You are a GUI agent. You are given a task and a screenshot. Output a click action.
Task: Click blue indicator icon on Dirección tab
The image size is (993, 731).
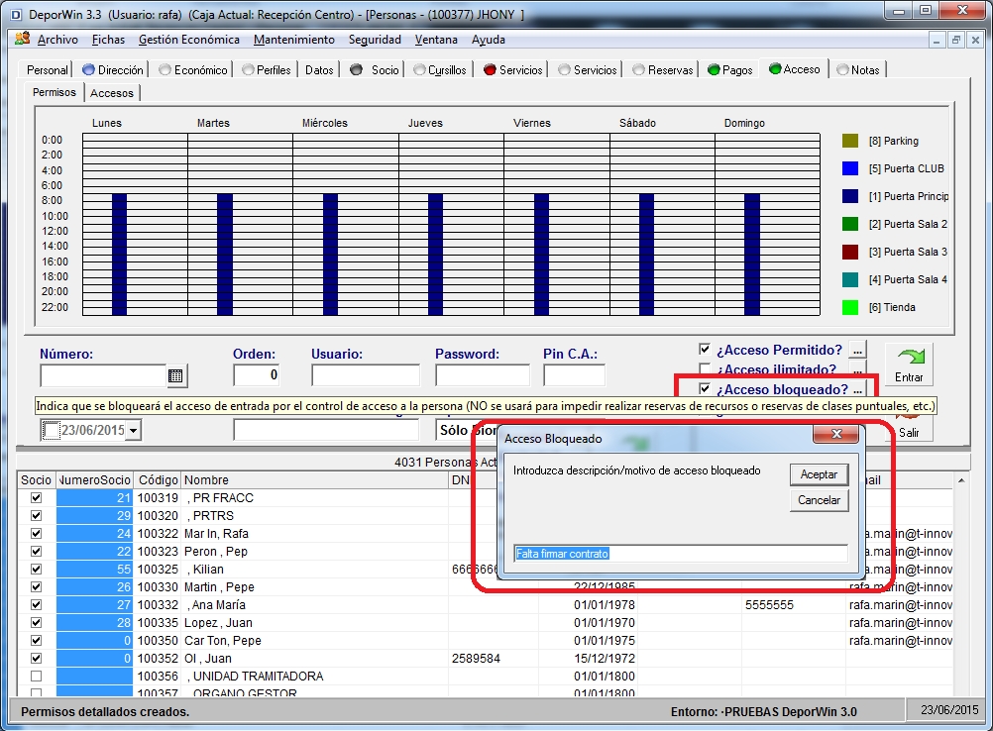click(x=88, y=69)
